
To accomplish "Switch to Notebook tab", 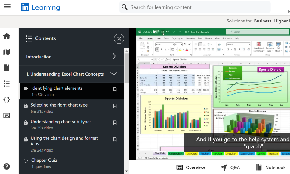I will tap(271, 167).
